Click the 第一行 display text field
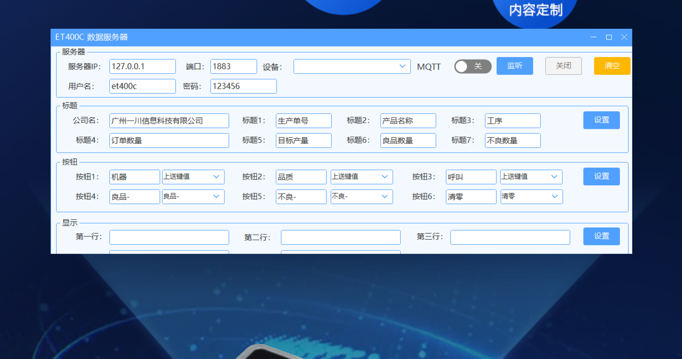Image resolution: width=682 pixels, height=359 pixels. 169,237
